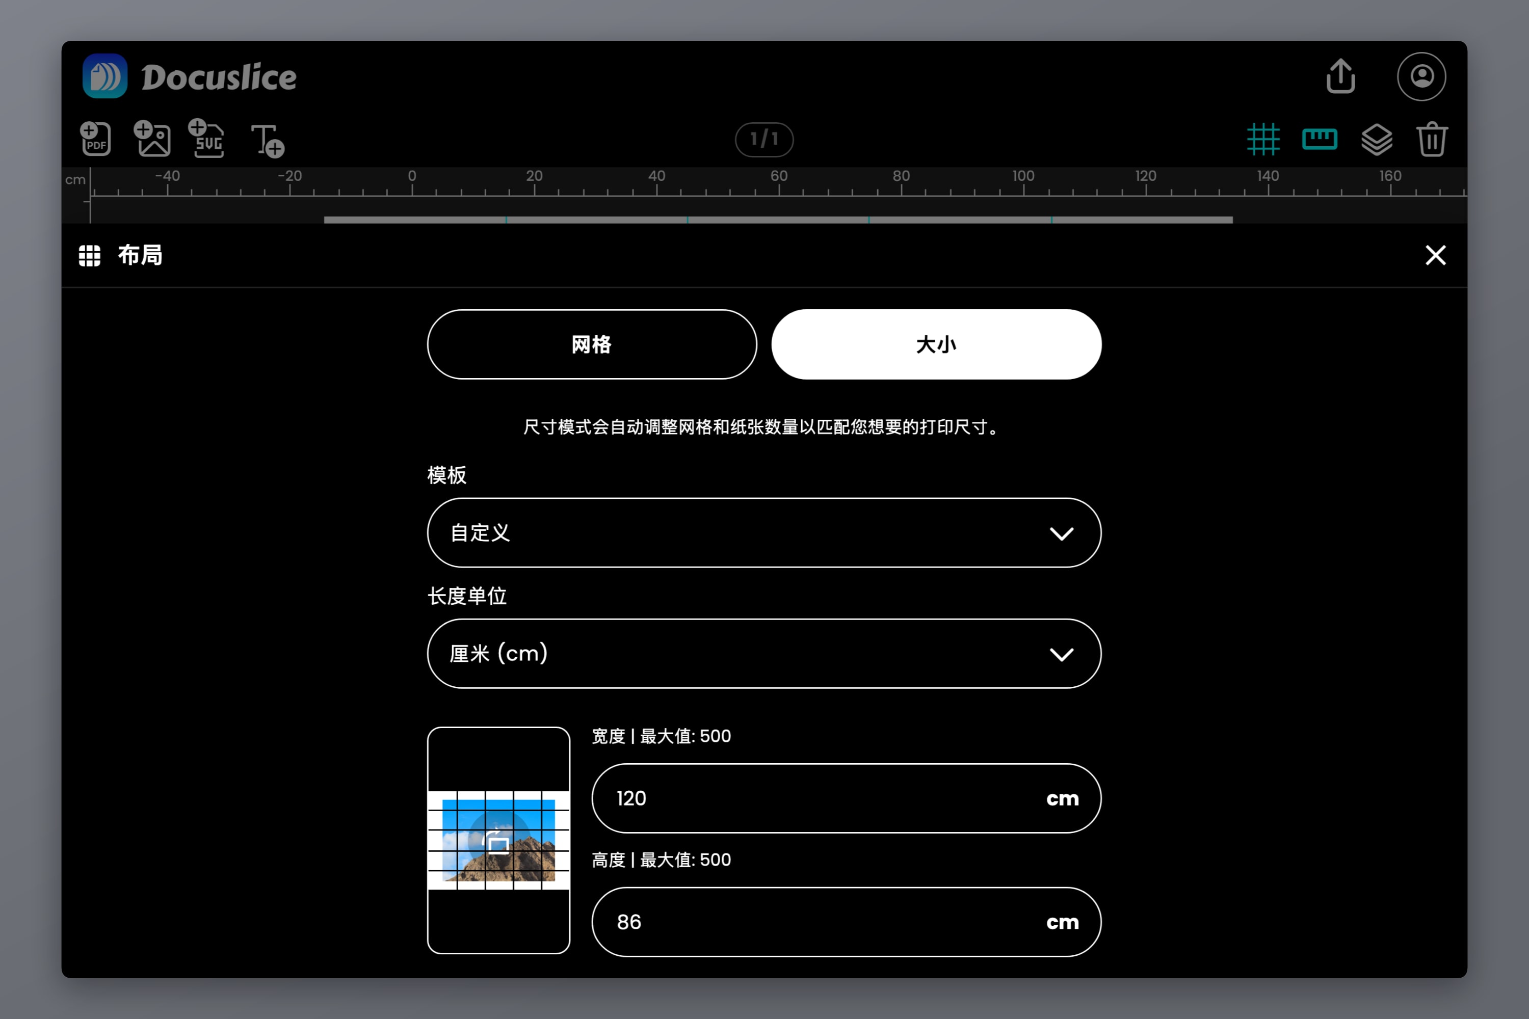Close the 布局 layout panel
Viewport: 1529px width, 1019px height.
(1435, 255)
